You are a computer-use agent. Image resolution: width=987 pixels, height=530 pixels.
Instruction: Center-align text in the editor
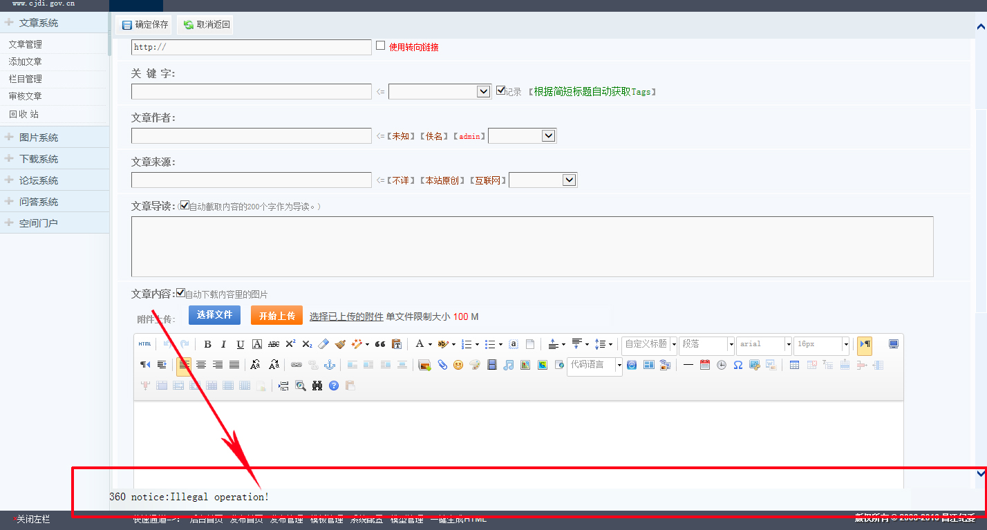[x=201, y=365]
